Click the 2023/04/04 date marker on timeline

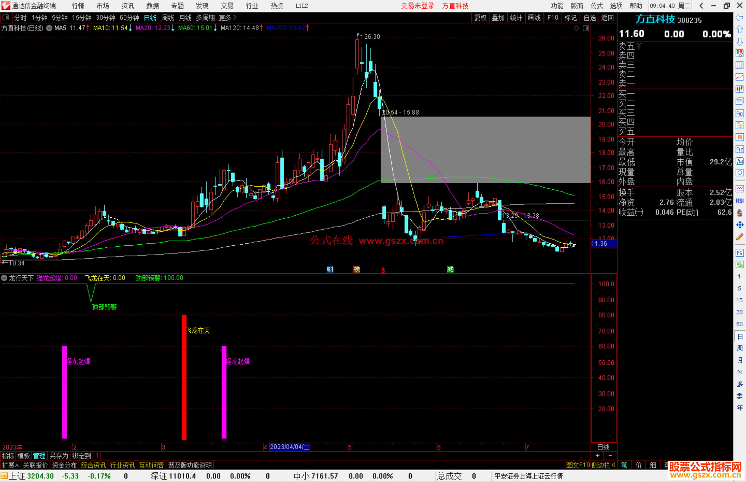pos(289,447)
